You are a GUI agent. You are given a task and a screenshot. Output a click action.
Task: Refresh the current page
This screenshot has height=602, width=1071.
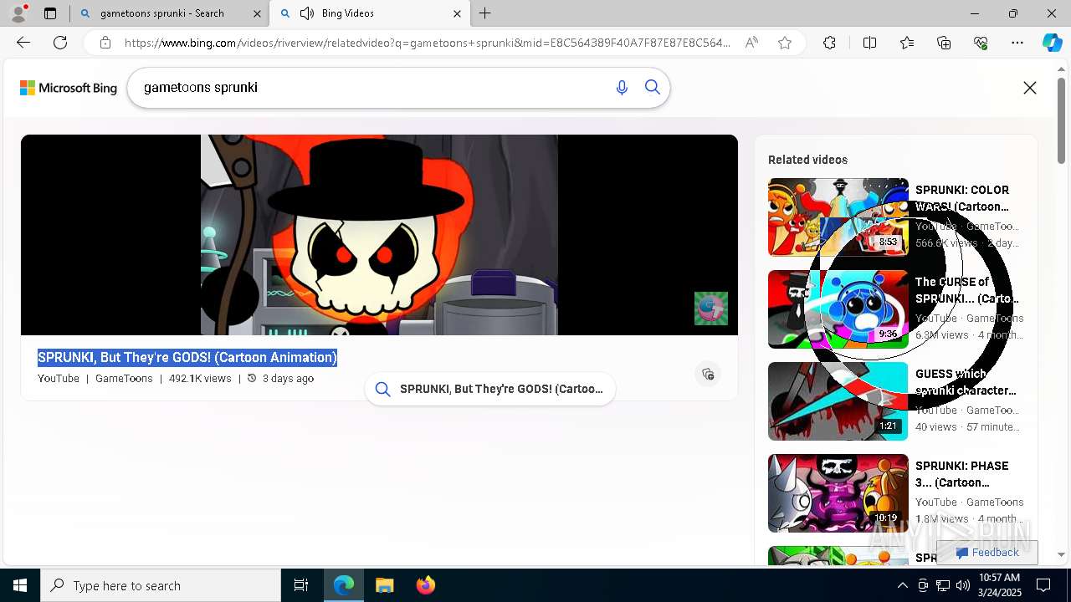(x=60, y=43)
